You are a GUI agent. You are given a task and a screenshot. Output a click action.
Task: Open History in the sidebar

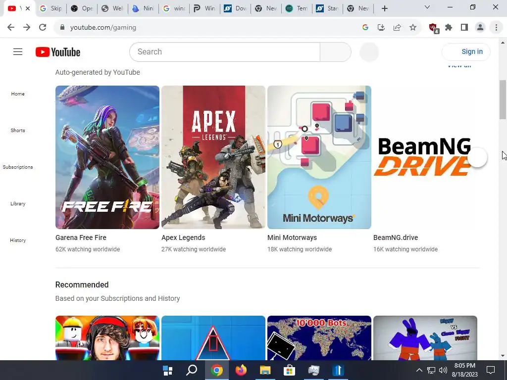pyautogui.click(x=18, y=240)
